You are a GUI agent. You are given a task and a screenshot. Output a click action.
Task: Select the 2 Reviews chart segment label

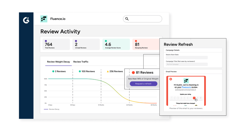59,71
